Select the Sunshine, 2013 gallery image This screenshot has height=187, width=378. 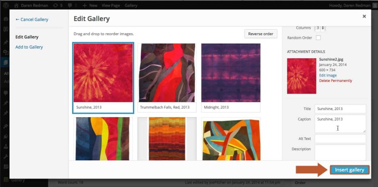pyautogui.click(x=103, y=72)
